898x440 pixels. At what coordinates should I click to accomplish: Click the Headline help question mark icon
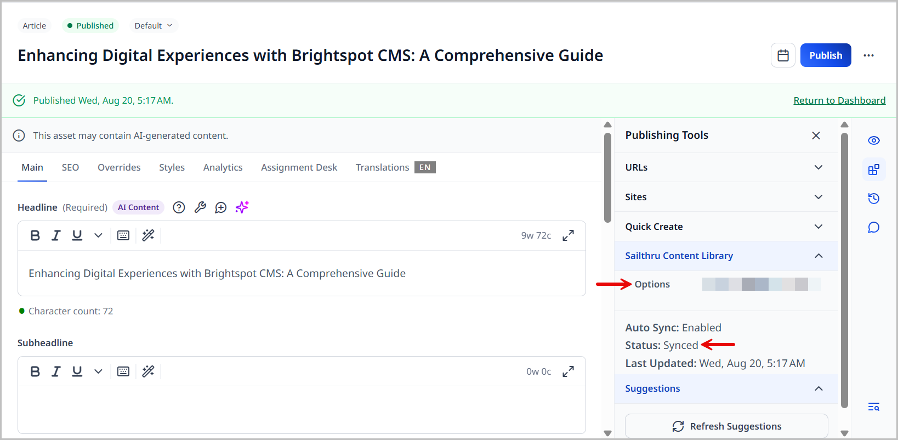[179, 207]
